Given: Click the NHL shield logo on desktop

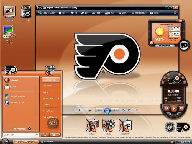Looking at the screenshot, I should [x=170, y=127].
